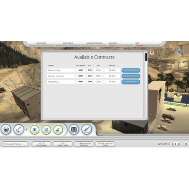Select the Midland Corp. partner cell
This screenshot has height=189, width=189.
tap(61, 70)
